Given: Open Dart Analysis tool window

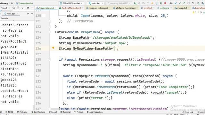Looking at the screenshot, I should click(x=38, y=112).
